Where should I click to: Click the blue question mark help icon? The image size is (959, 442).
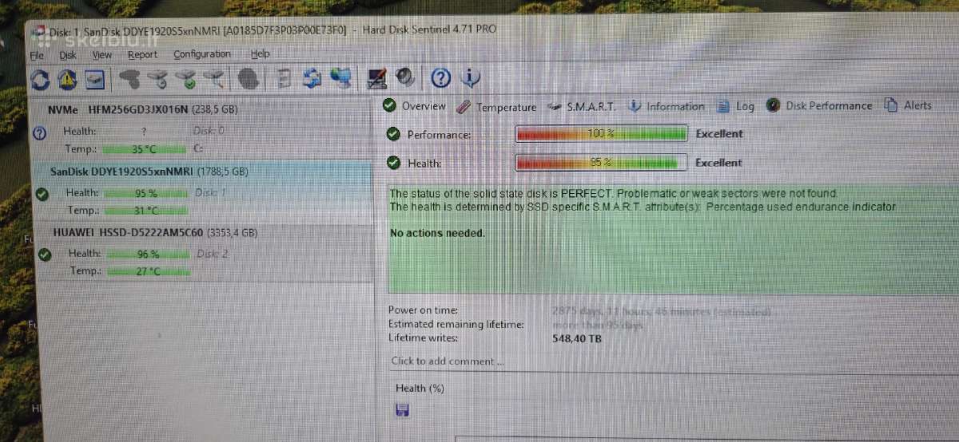[441, 77]
